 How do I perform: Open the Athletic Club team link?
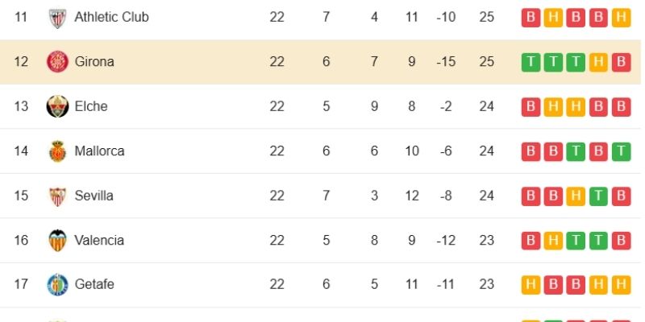pyautogui.click(x=111, y=17)
